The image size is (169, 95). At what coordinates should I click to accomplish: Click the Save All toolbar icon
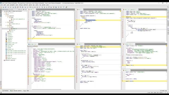(3, 7)
